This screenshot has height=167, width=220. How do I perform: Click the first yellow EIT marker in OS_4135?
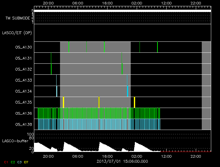(63, 102)
